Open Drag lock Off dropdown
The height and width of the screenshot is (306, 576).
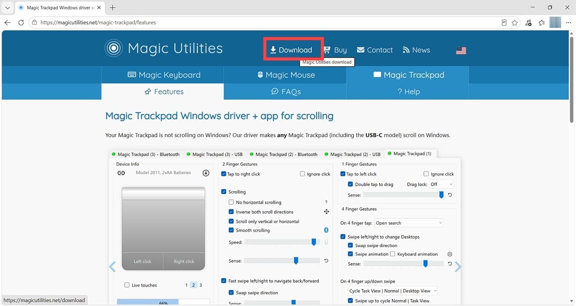tap(441, 184)
